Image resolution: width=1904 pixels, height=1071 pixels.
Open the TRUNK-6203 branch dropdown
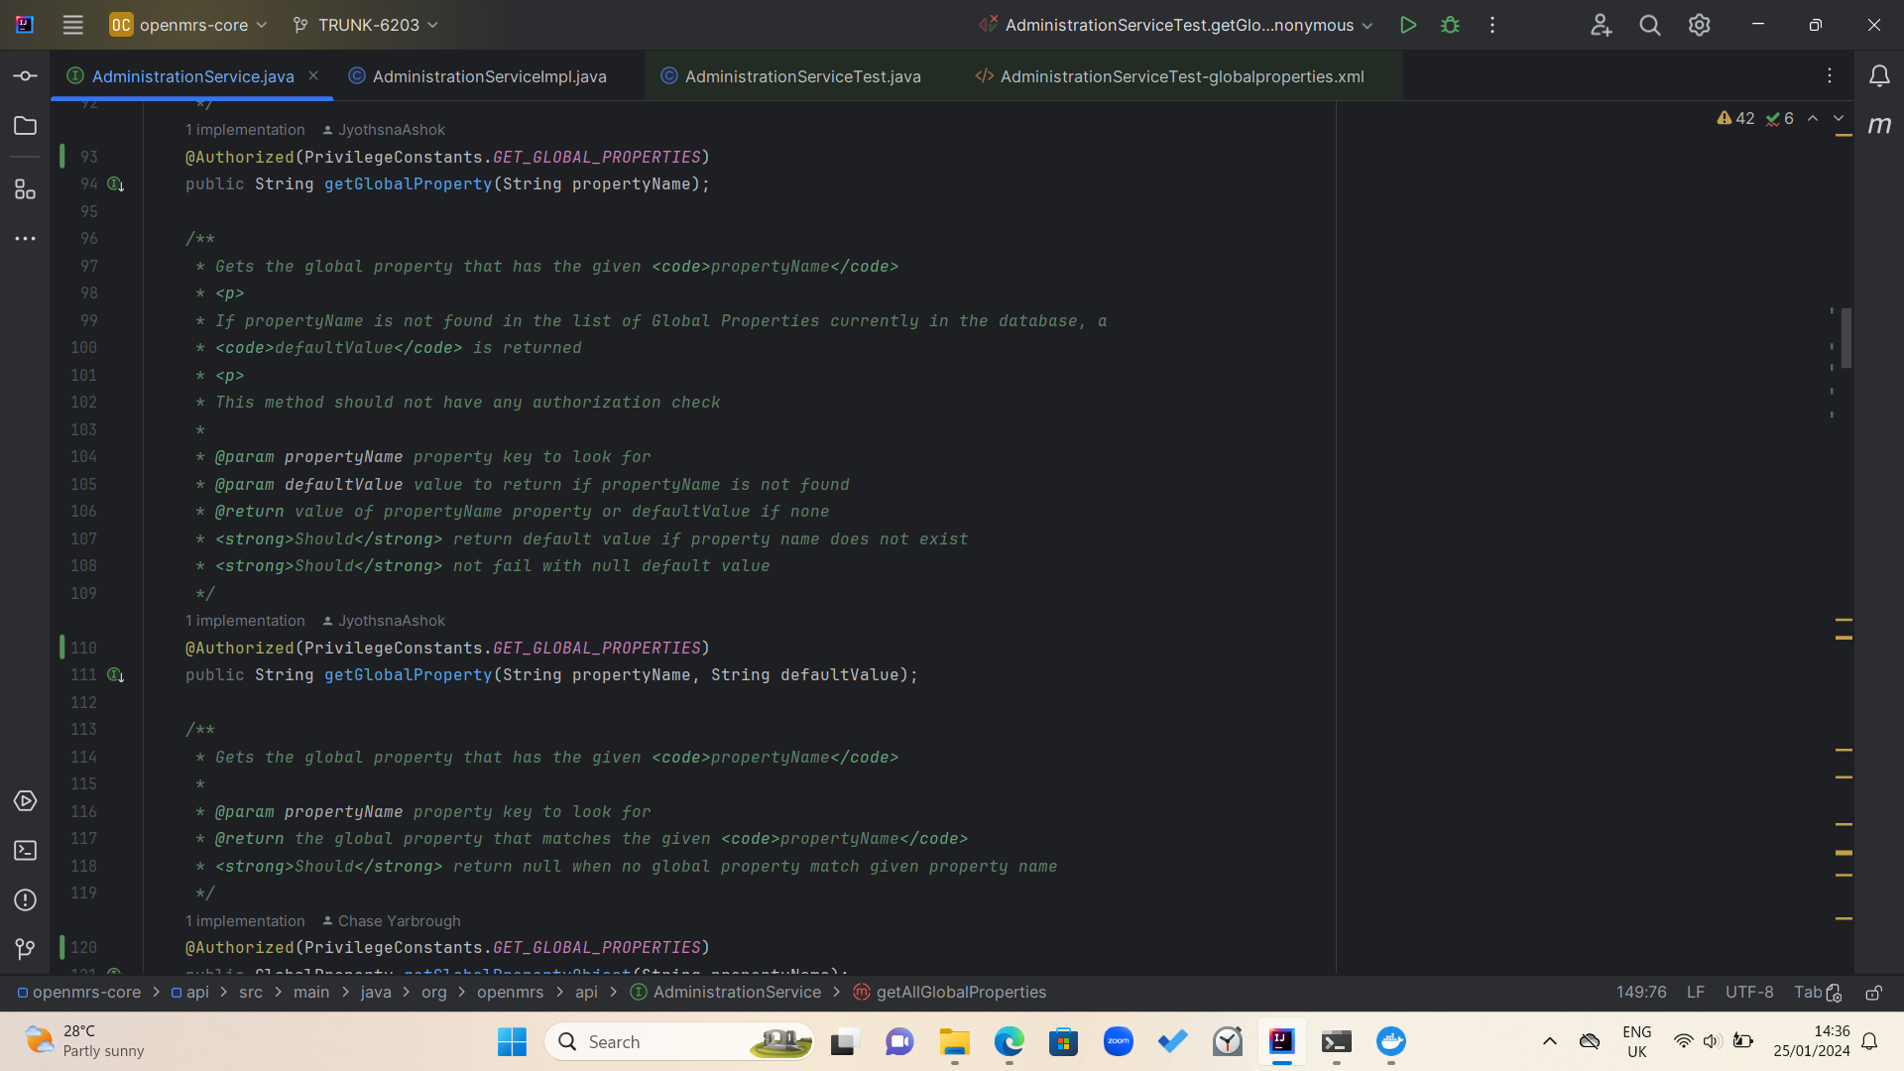367,25
